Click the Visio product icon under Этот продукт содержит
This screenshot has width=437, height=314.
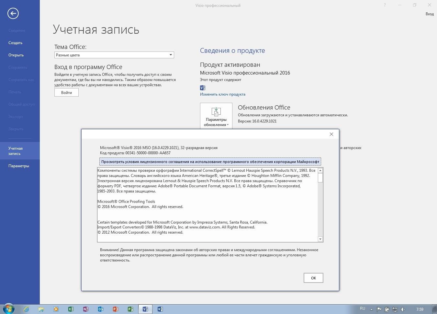(203, 87)
